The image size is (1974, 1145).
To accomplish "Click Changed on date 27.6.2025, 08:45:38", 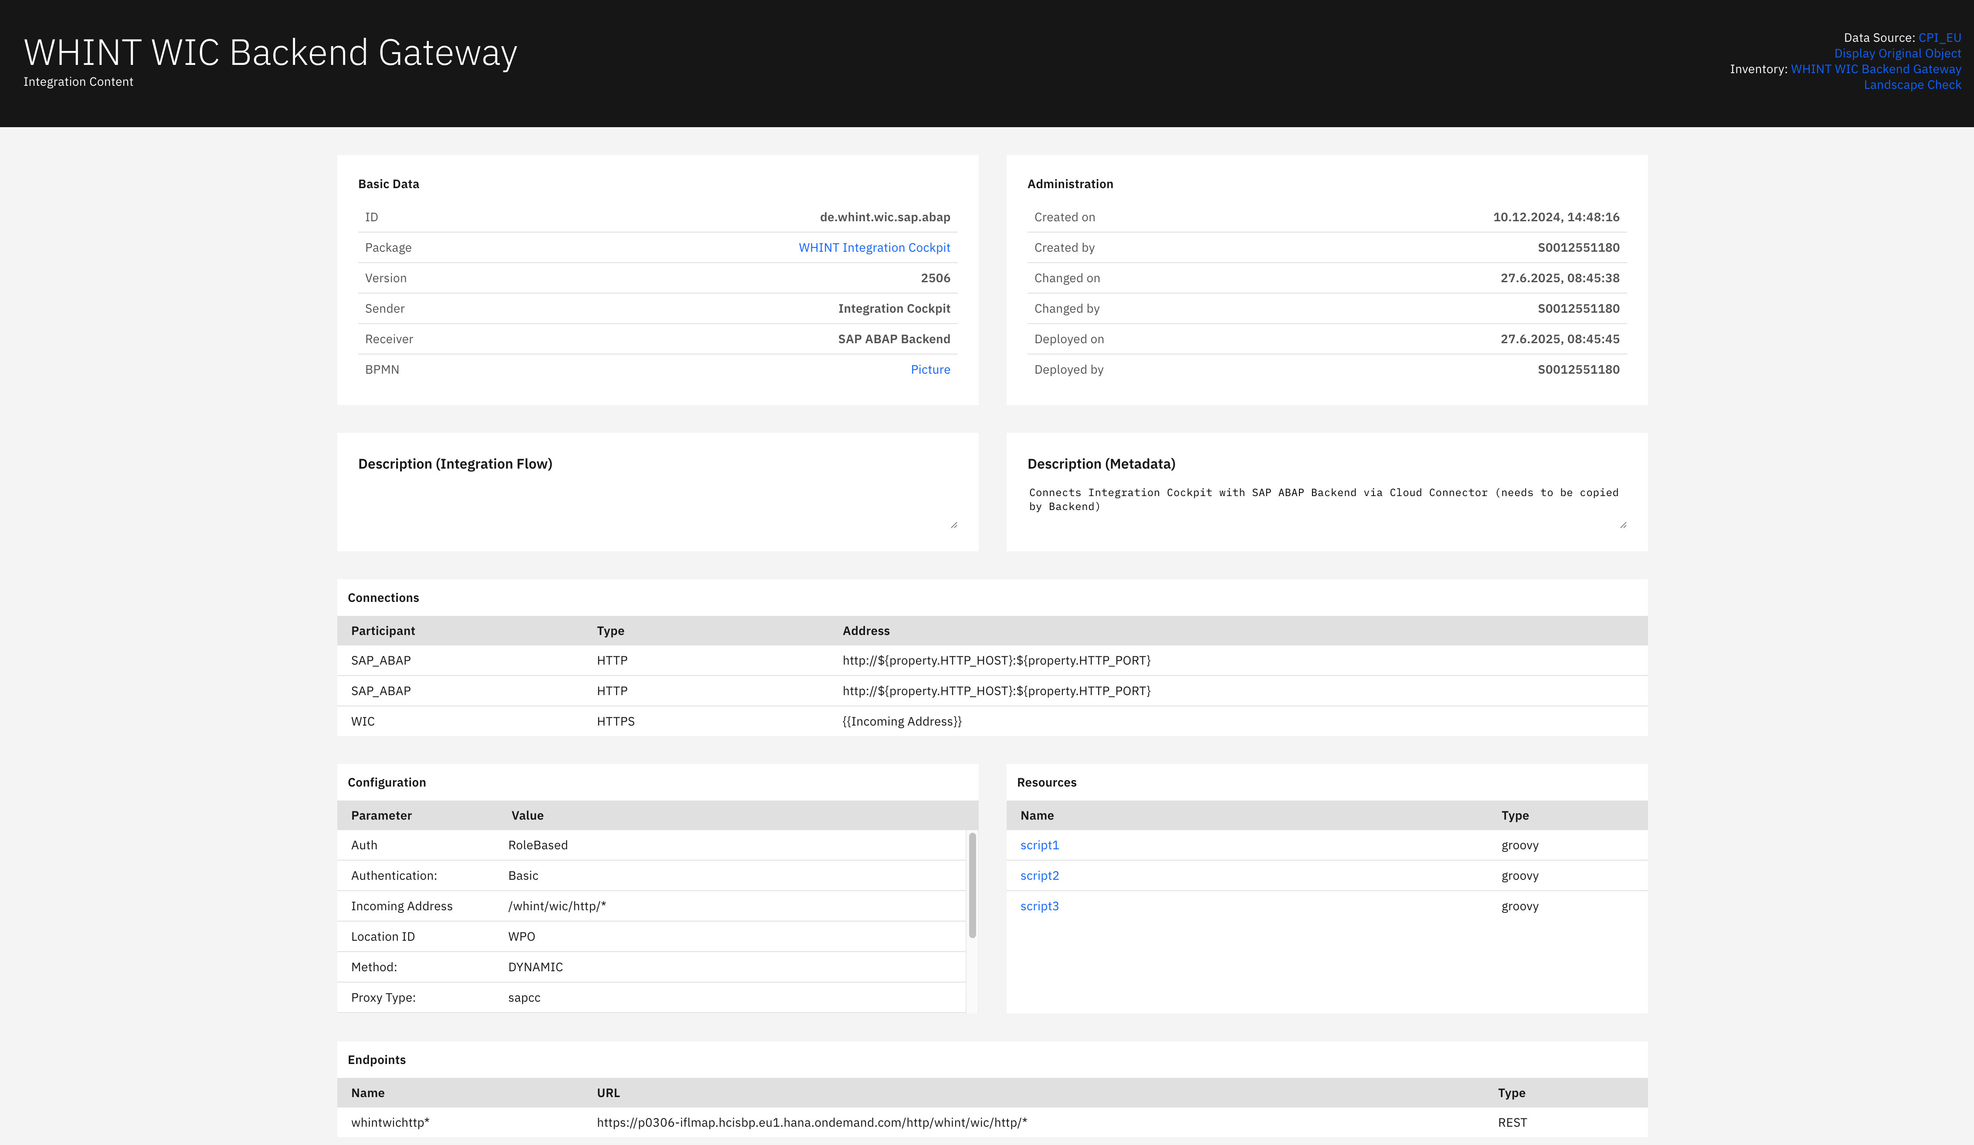I will pos(1560,278).
